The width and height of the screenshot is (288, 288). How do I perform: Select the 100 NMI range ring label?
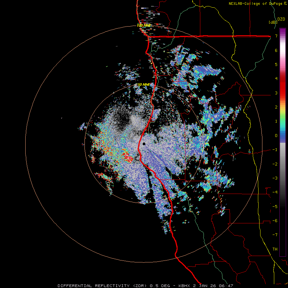click(x=144, y=25)
